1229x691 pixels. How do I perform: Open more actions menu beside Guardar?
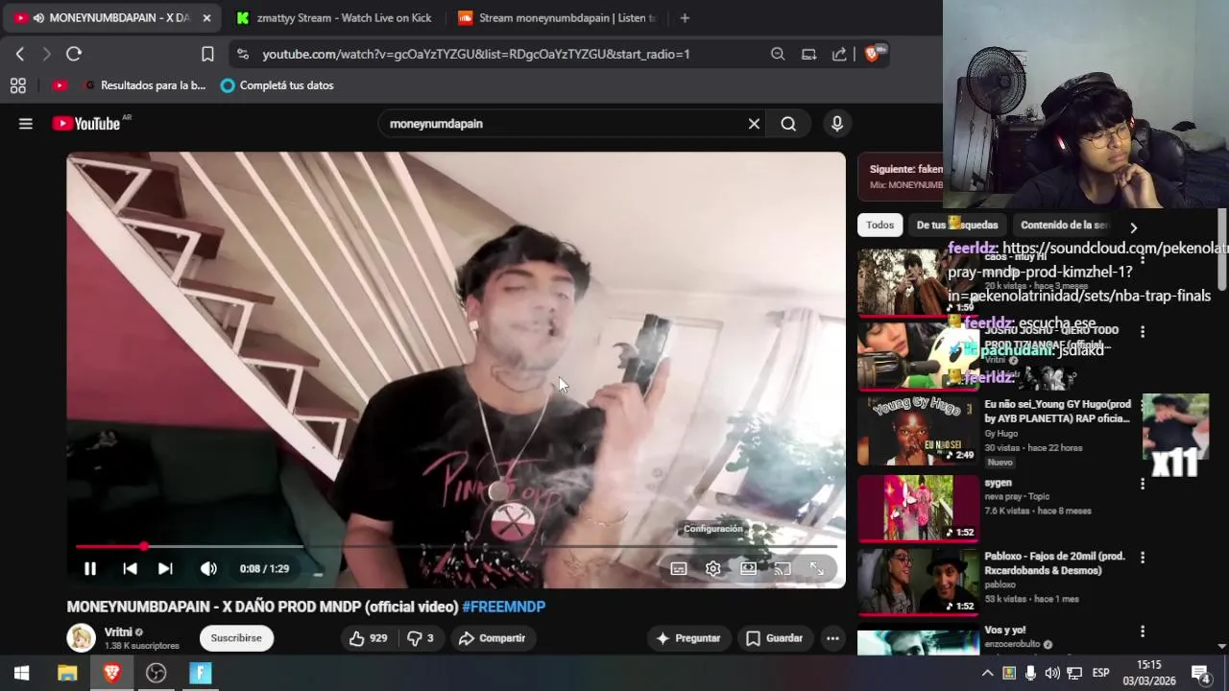coord(832,638)
